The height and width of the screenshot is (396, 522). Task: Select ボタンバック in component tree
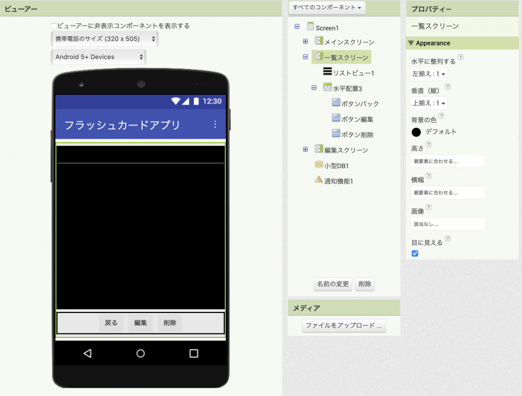360,103
